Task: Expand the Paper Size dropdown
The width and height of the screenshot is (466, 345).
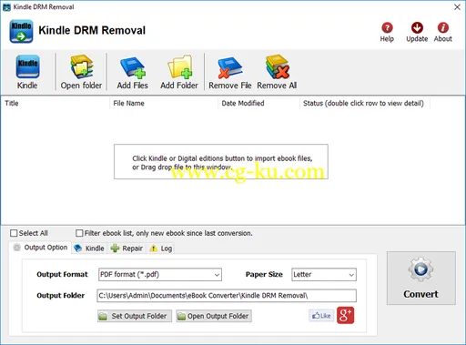Action: point(324,275)
